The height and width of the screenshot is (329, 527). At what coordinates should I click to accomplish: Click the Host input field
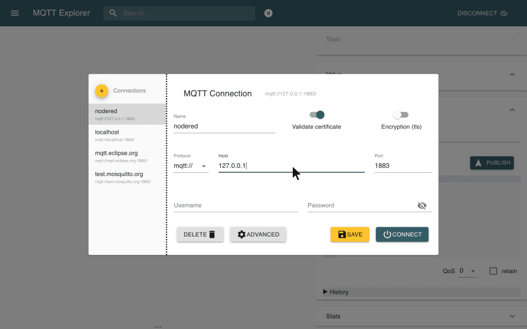point(291,166)
